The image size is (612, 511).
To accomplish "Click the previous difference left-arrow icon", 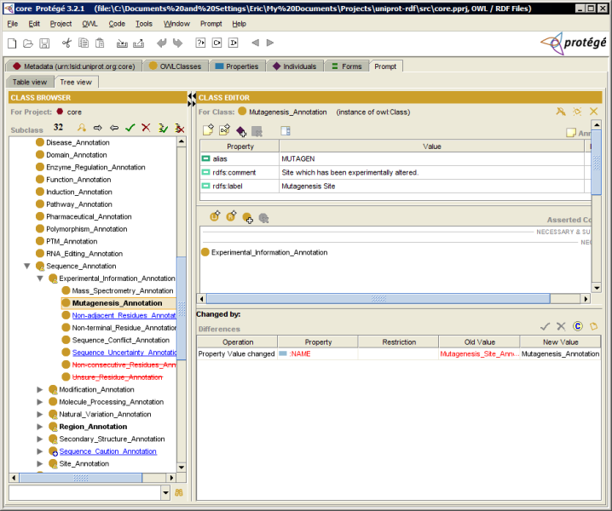I will click(x=114, y=128).
